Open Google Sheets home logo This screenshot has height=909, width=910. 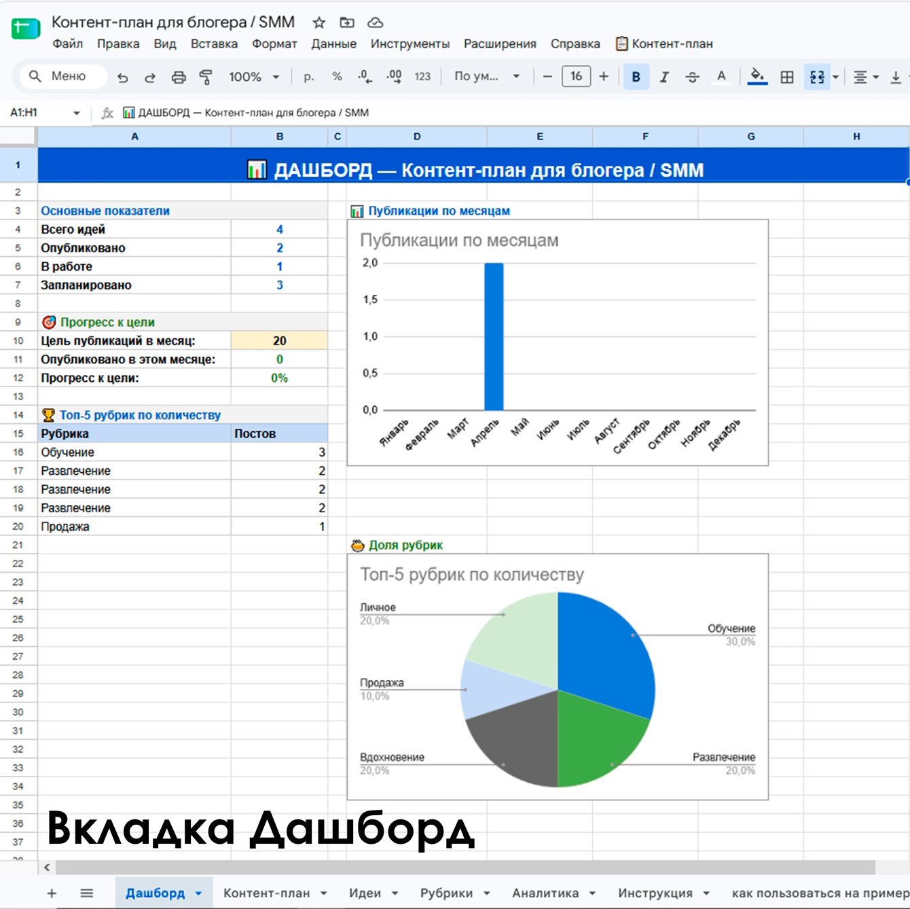[x=26, y=29]
